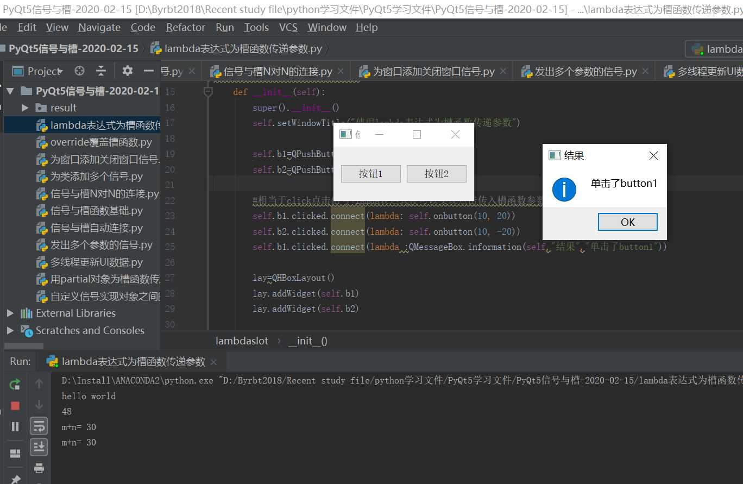This screenshot has height=484, width=743.
Task: Open the Help menu
Action: point(367,27)
